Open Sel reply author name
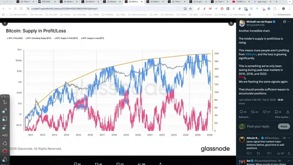Screen dimensions: 293x165 pyautogui.click(x=248, y=161)
